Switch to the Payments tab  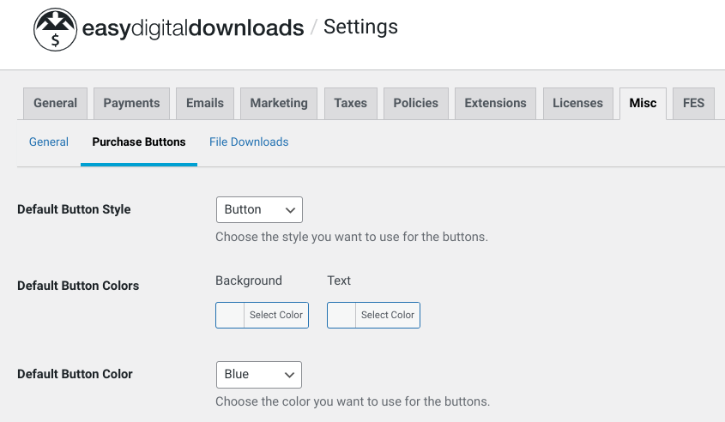[131, 103]
